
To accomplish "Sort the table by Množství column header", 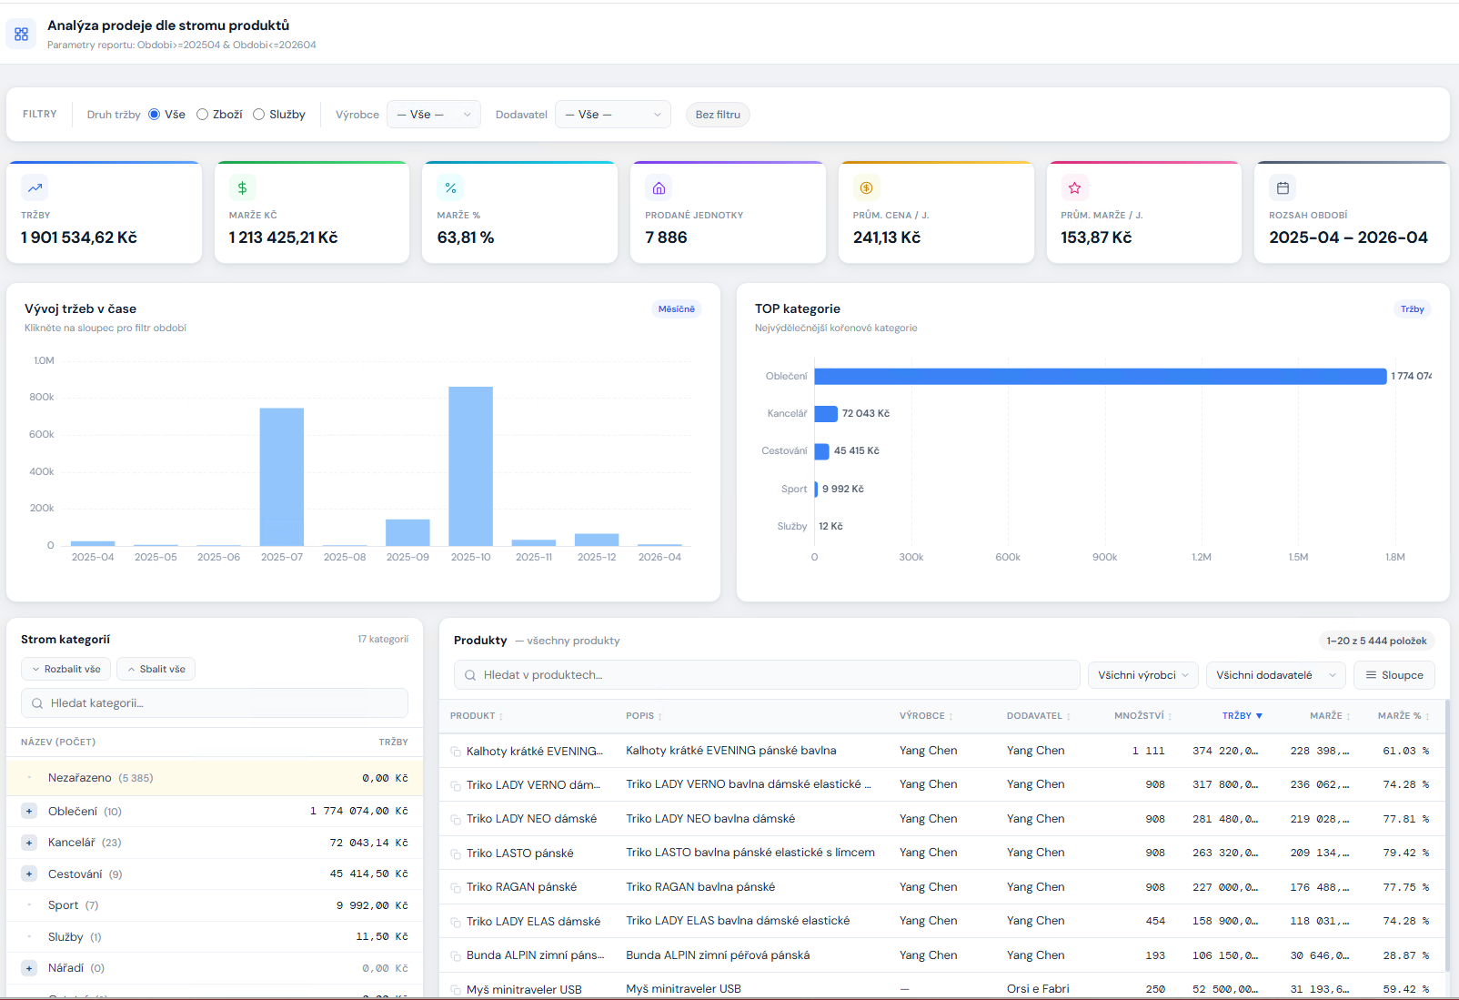I will (x=1142, y=716).
